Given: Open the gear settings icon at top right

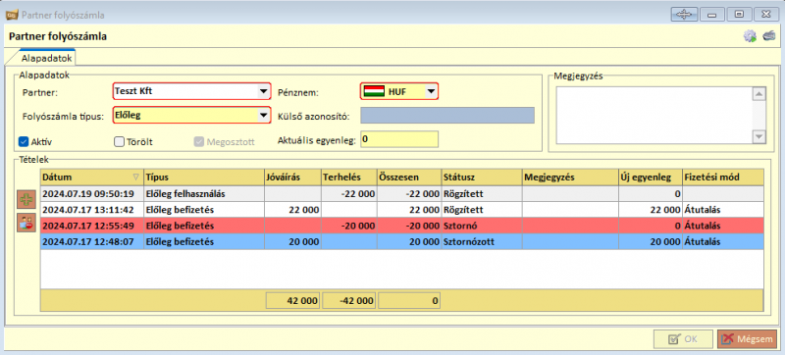Looking at the screenshot, I should click(750, 36).
